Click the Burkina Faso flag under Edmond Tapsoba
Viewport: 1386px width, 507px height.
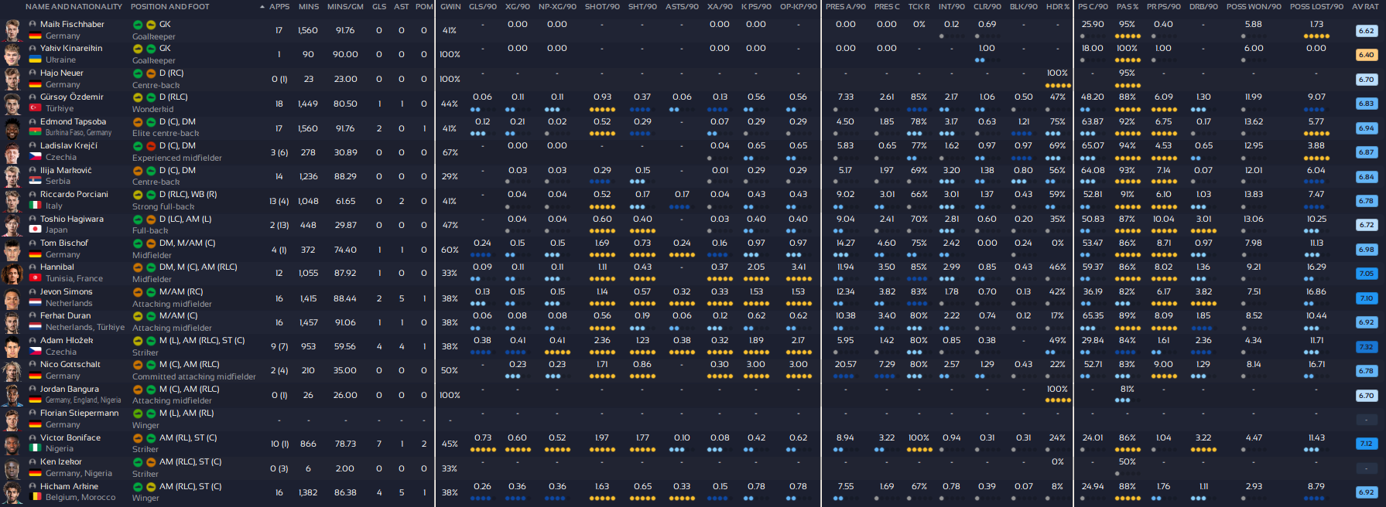(35, 133)
